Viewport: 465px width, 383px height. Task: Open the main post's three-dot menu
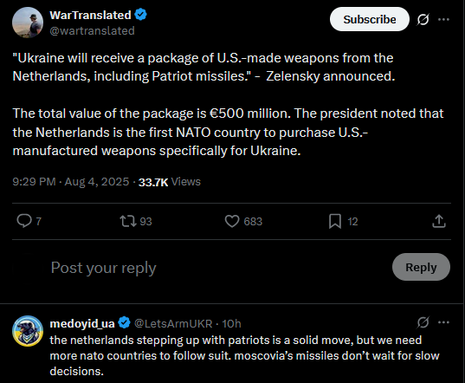pos(443,20)
